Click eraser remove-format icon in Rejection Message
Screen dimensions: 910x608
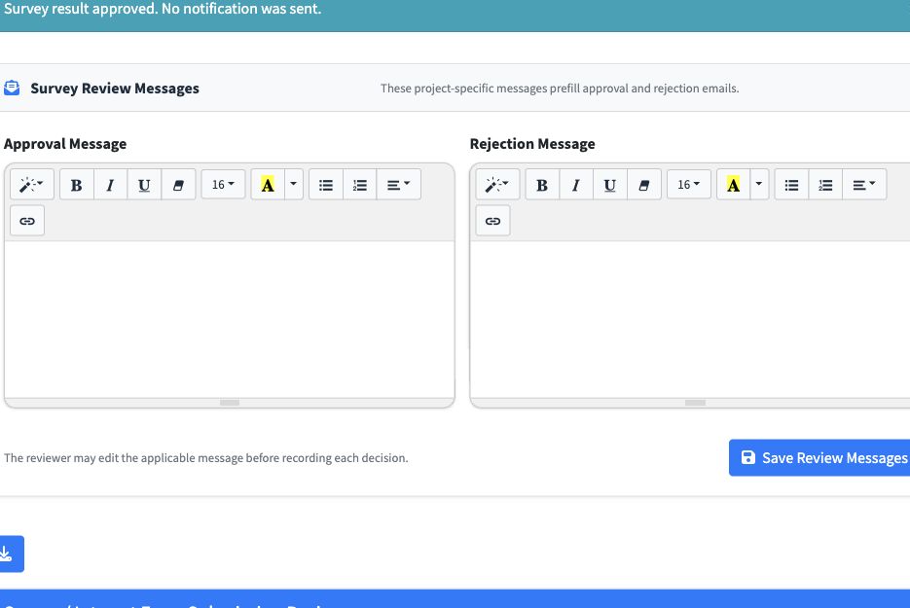tap(644, 185)
